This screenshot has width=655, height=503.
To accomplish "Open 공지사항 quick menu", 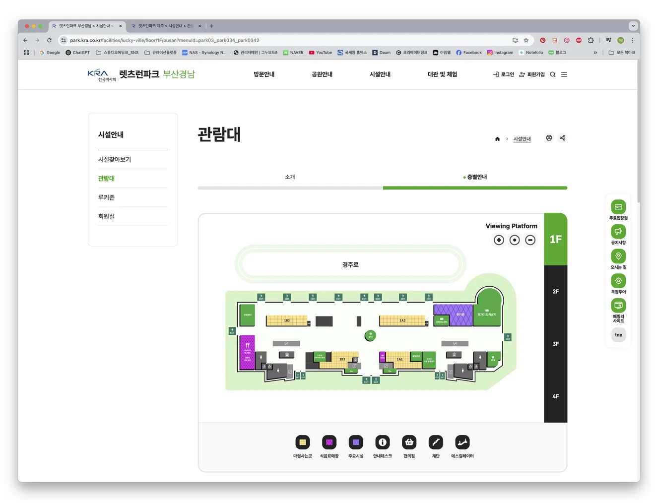I will pyautogui.click(x=618, y=235).
